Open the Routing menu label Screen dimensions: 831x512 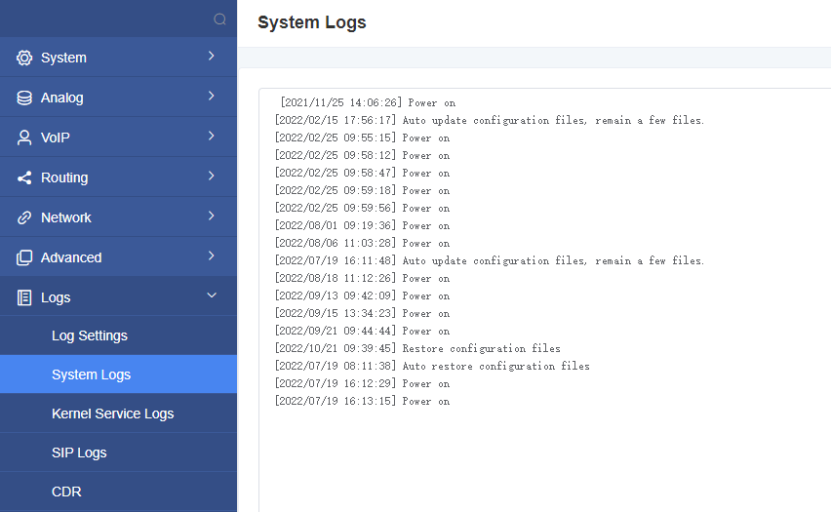[x=64, y=178]
